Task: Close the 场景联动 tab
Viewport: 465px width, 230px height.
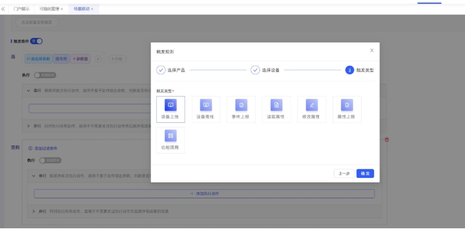Action: coord(92,9)
